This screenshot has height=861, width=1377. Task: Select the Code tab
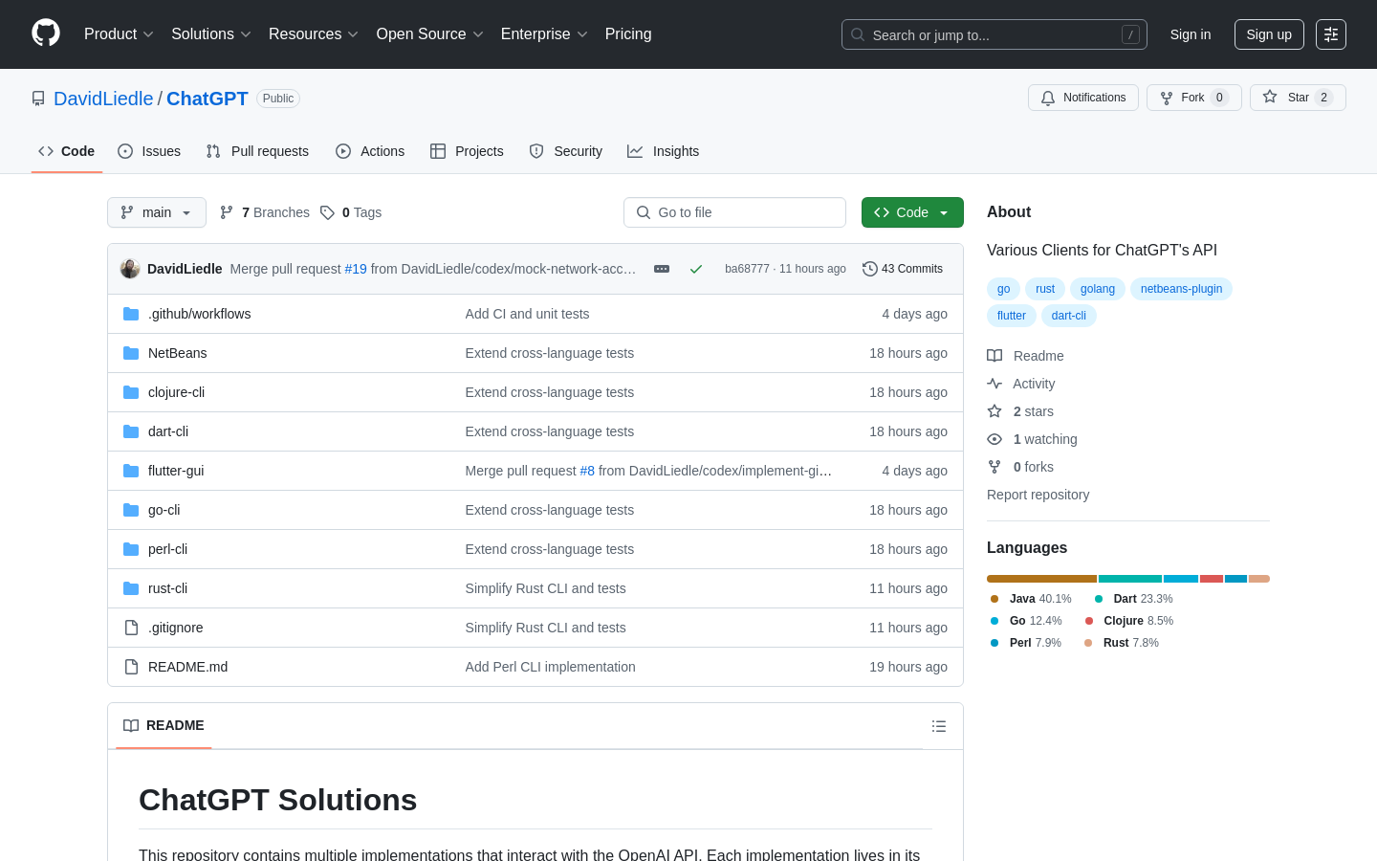point(67,151)
